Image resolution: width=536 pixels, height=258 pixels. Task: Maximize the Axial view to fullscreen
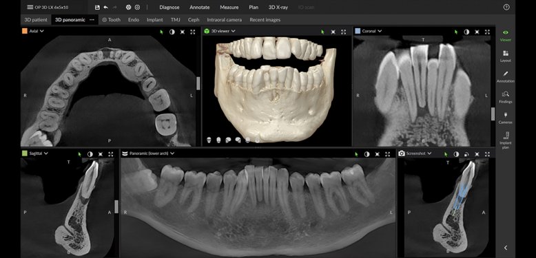pyautogui.click(x=193, y=32)
